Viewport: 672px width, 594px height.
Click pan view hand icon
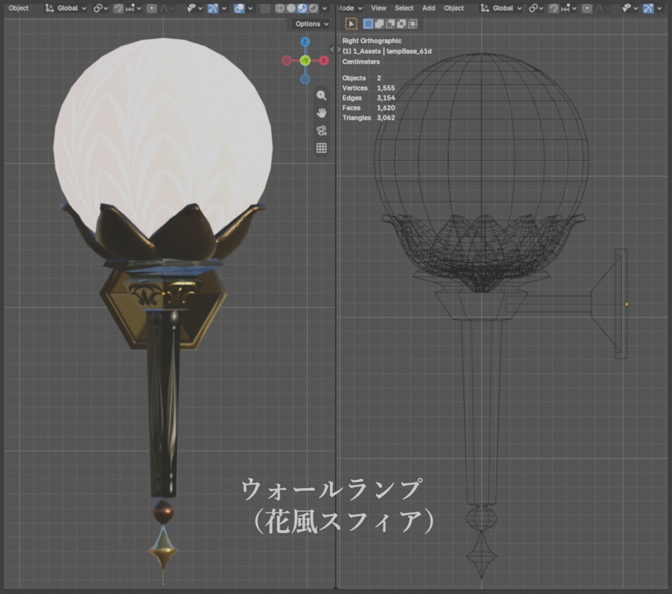[321, 113]
